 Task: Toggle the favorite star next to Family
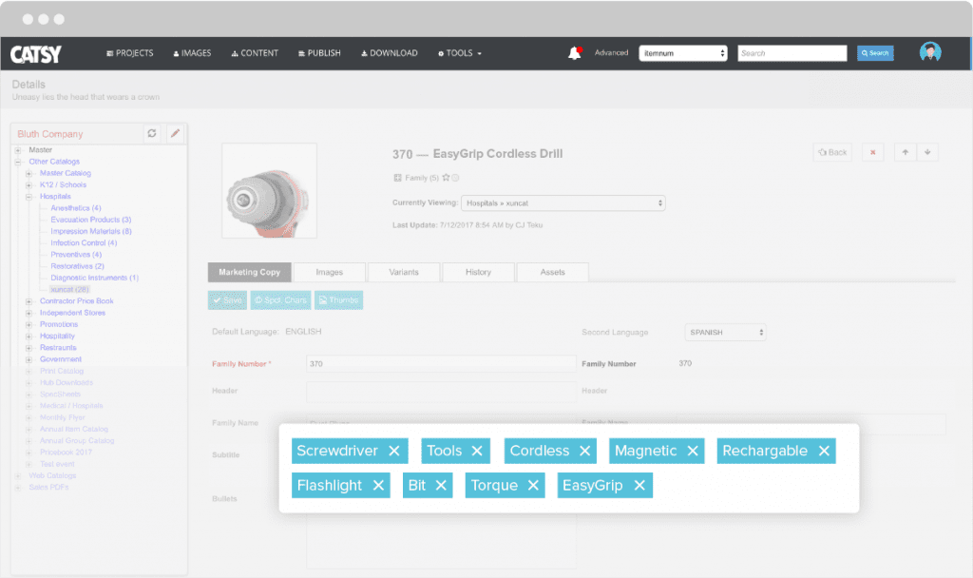(x=446, y=178)
